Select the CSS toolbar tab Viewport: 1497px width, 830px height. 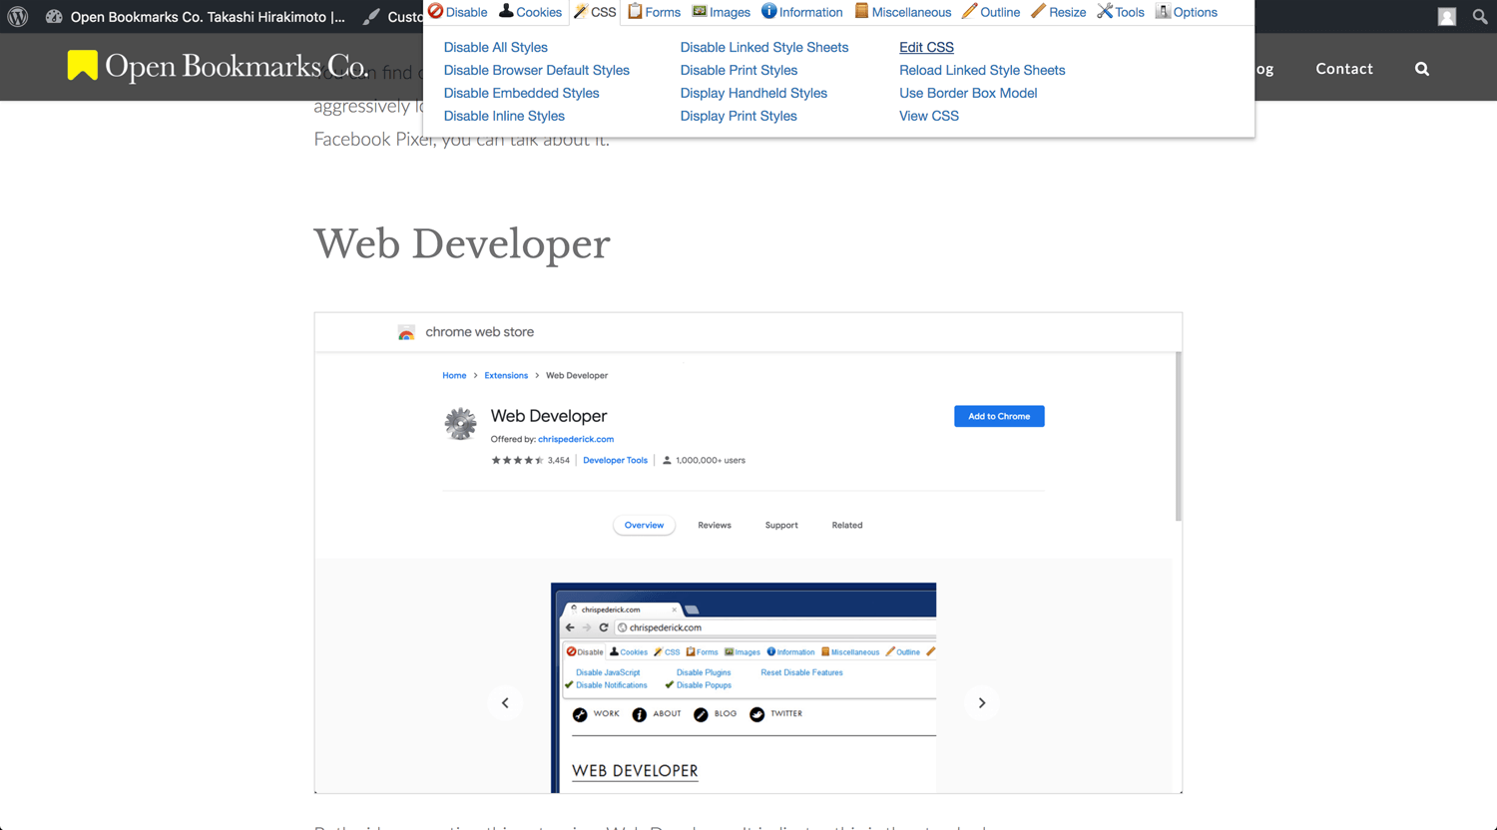click(x=595, y=12)
